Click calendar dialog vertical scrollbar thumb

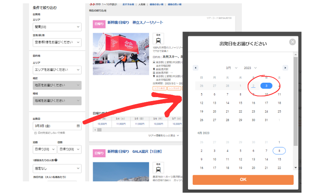click(296, 101)
